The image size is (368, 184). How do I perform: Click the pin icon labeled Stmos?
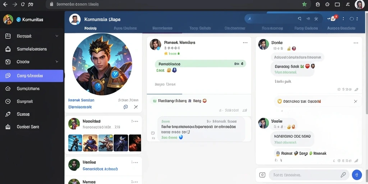pos(8,114)
